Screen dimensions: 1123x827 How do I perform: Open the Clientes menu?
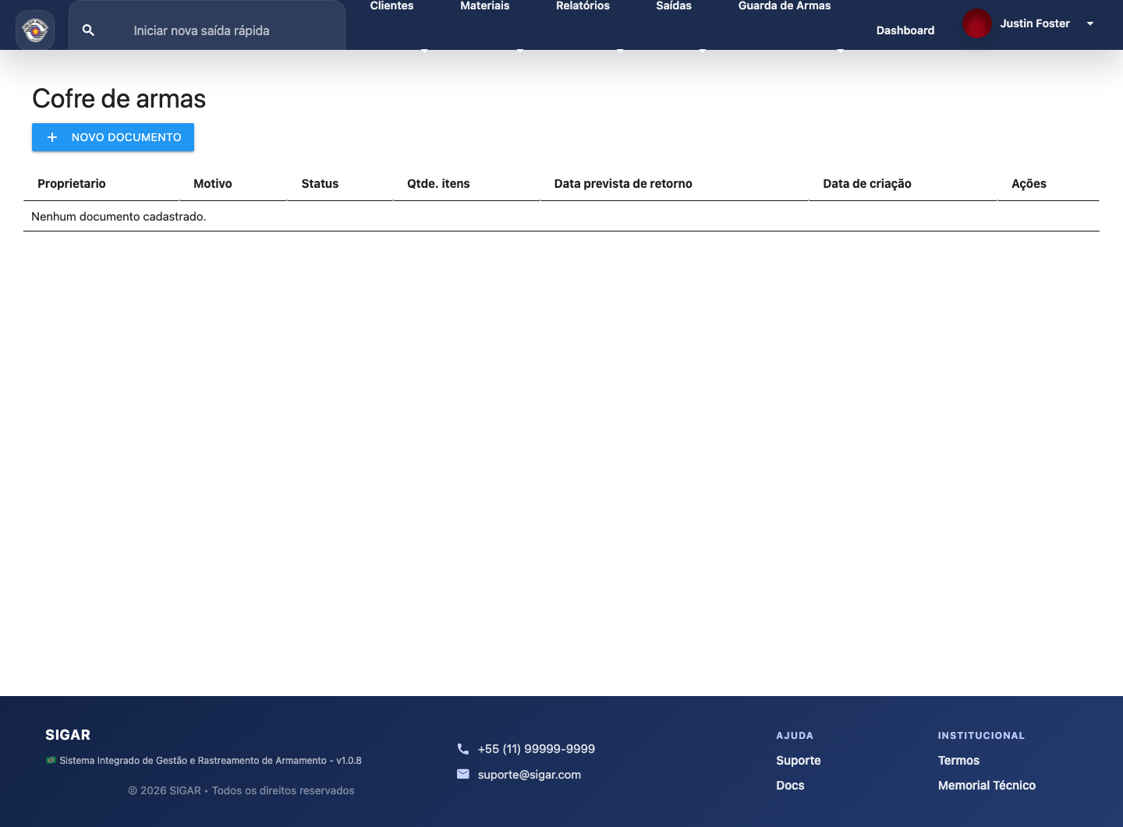click(391, 6)
